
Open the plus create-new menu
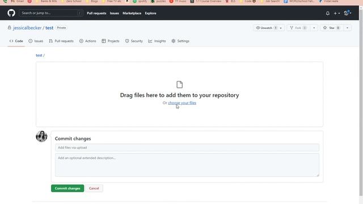coord(336,14)
